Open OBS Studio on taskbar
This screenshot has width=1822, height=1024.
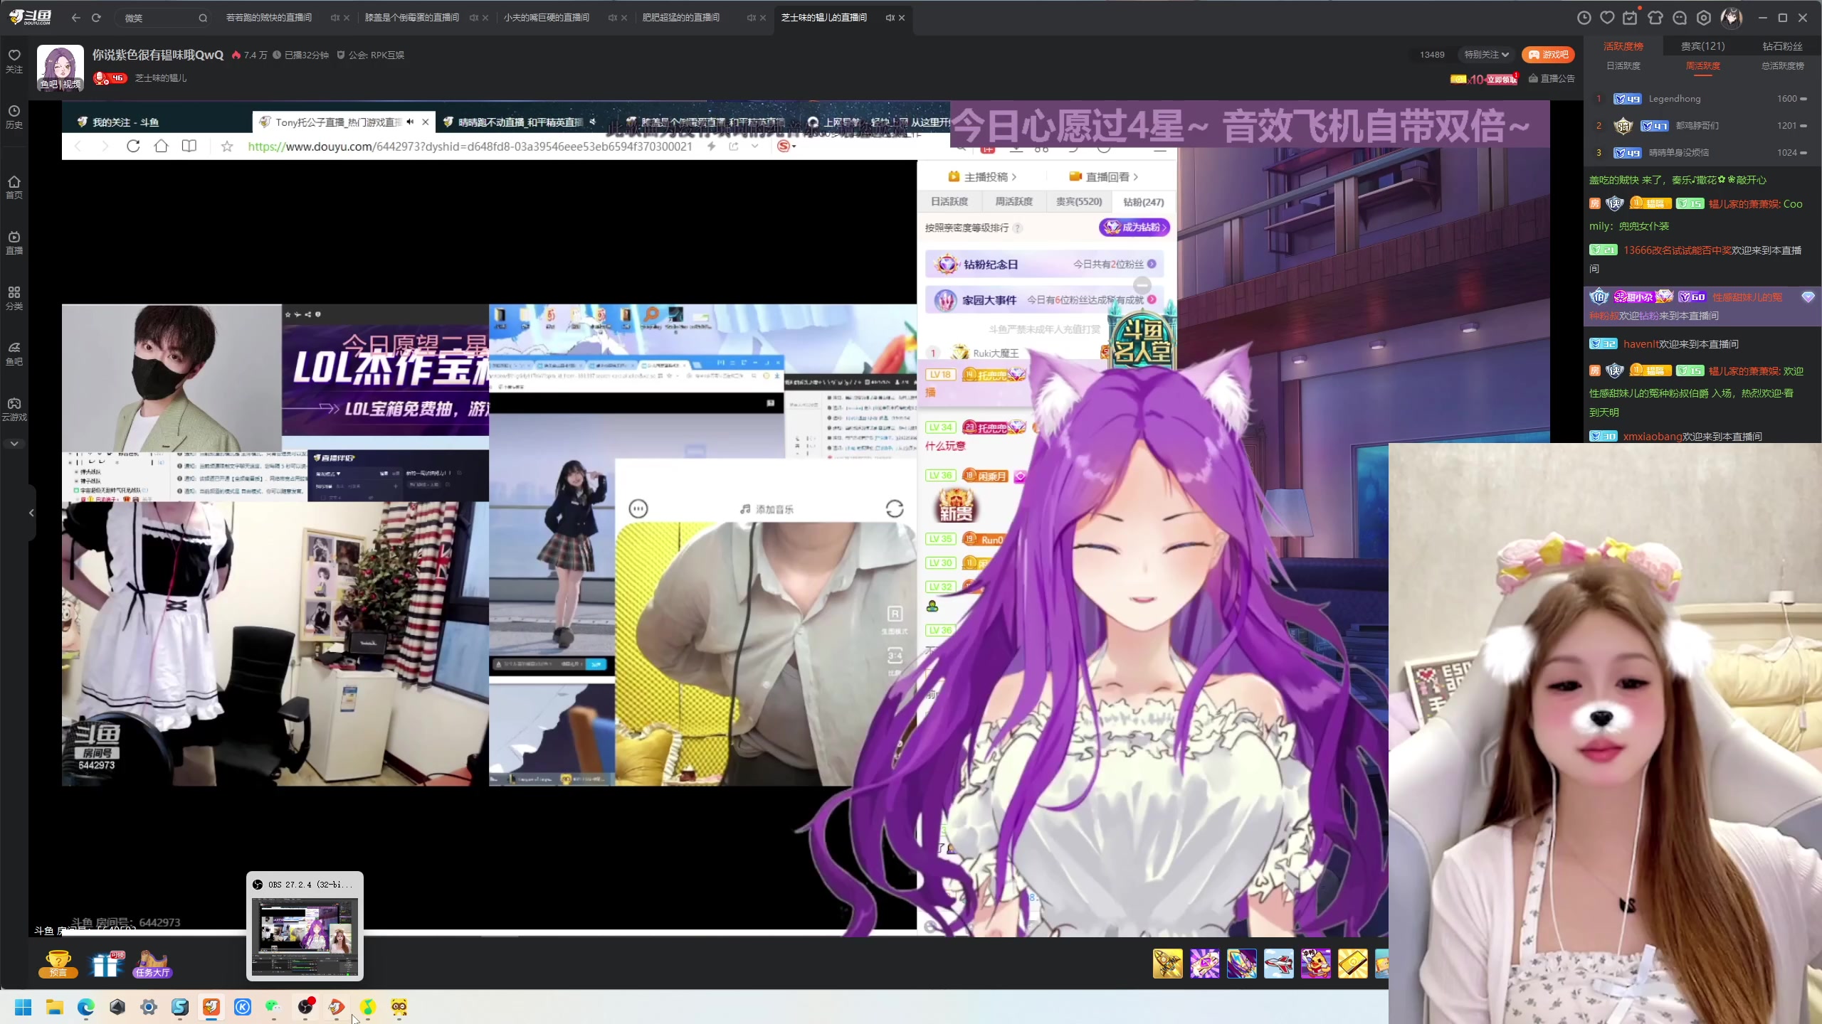coord(305,1007)
